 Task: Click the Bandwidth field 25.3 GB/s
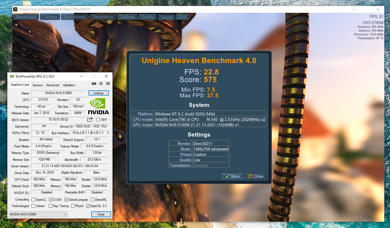[94, 159]
